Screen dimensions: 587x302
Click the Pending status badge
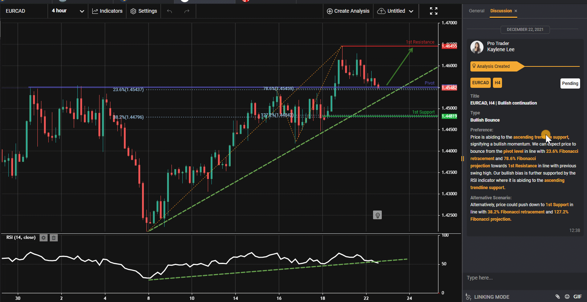click(570, 83)
